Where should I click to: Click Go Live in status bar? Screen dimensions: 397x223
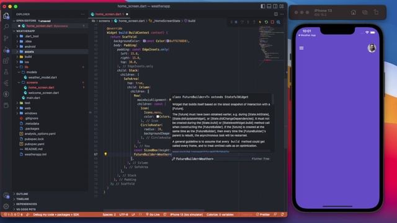point(153,214)
